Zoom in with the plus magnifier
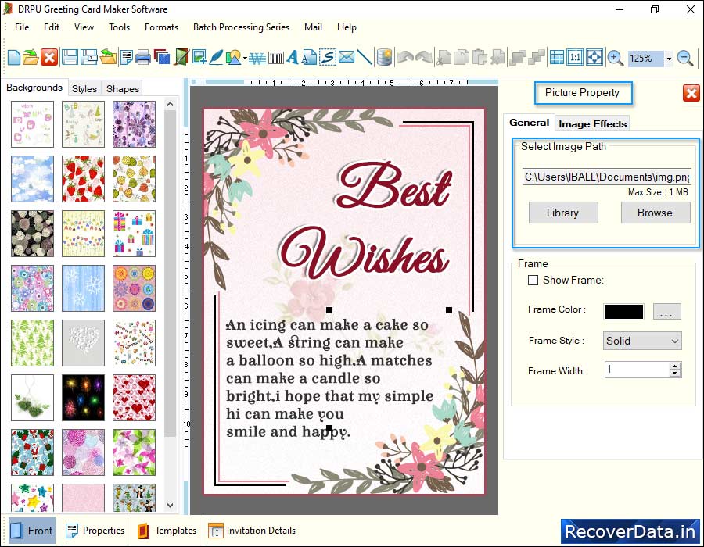This screenshot has height=547, width=704. [x=615, y=59]
